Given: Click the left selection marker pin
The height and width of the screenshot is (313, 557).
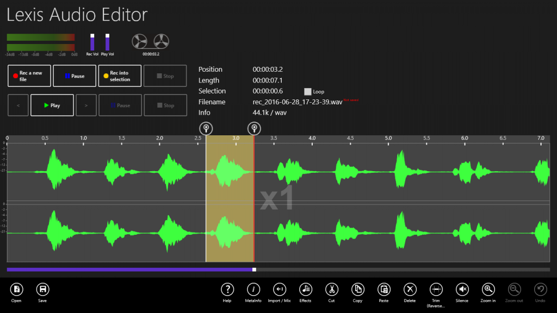Looking at the screenshot, I should tap(206, 128).
